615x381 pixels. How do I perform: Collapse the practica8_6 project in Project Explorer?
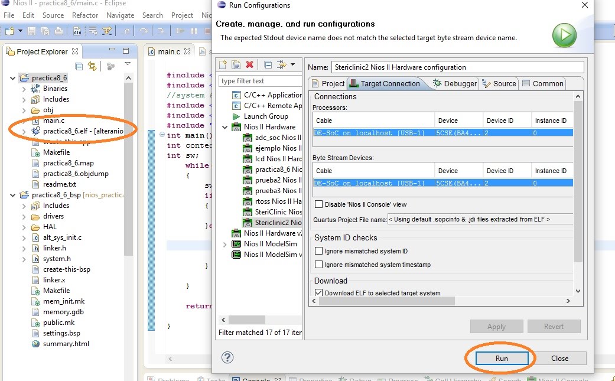point(12,78)
